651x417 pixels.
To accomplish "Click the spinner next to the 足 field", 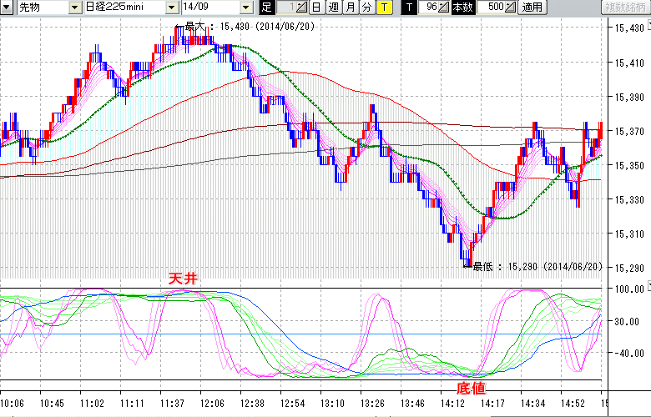I will (x=300, y=8).
